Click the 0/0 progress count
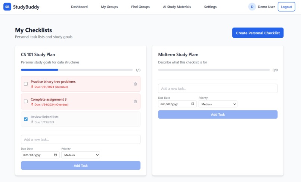Viewport: 301px width, 182px height. [x=275, y=70]
